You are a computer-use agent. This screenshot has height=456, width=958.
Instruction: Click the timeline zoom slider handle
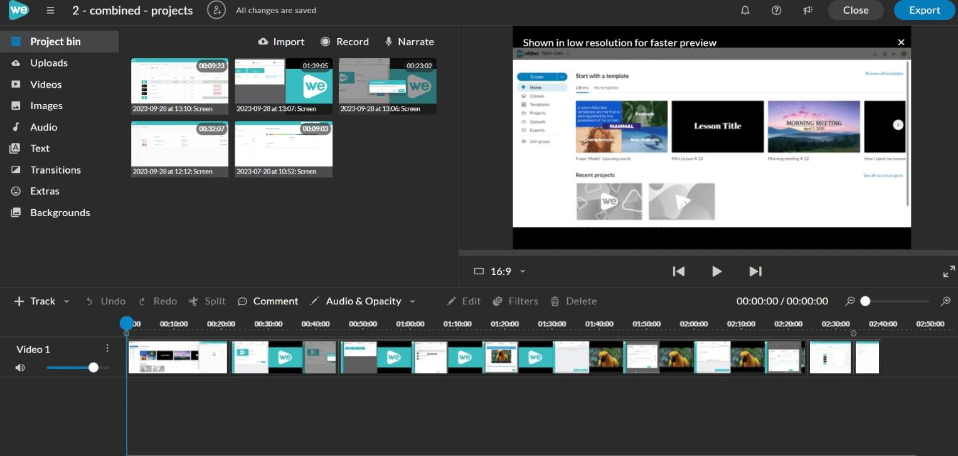pyautogui.click(x=865, y=301)
